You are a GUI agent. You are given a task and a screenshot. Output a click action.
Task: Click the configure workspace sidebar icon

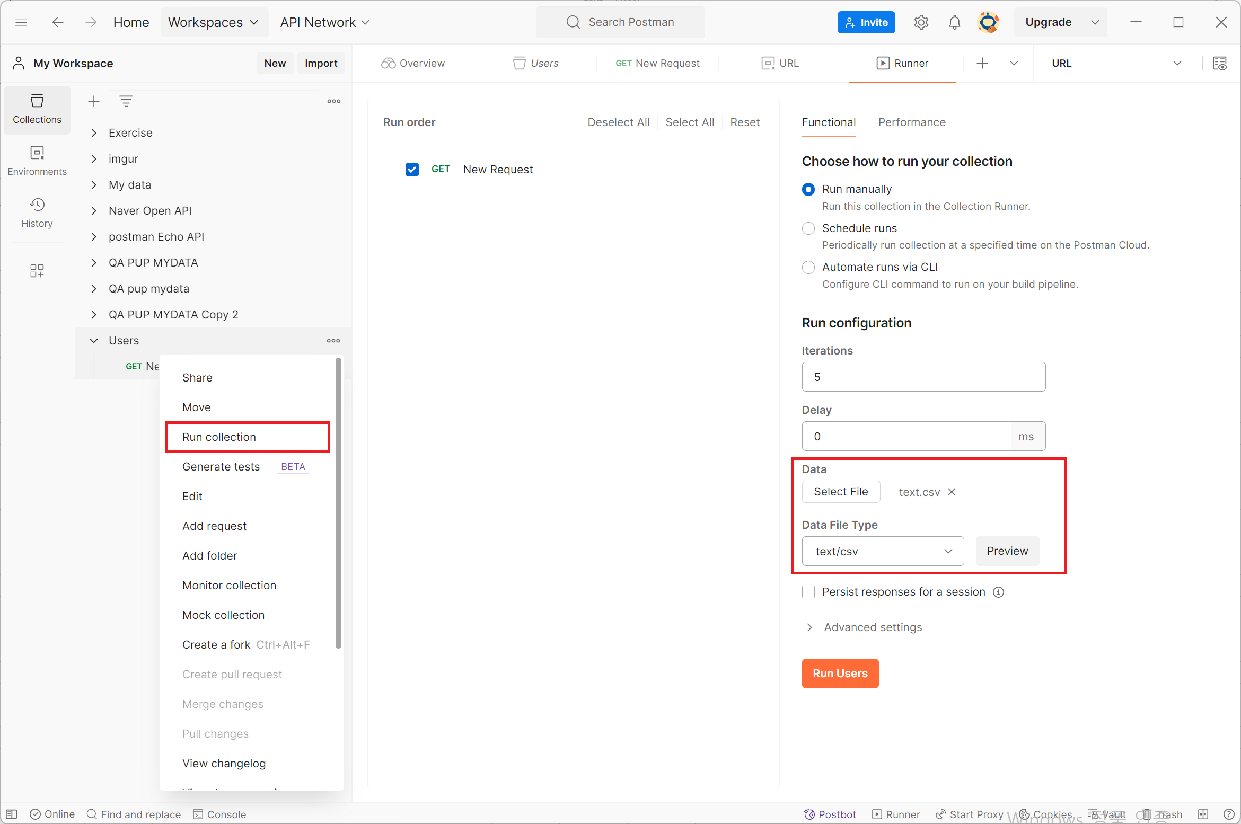coord(37,271)
